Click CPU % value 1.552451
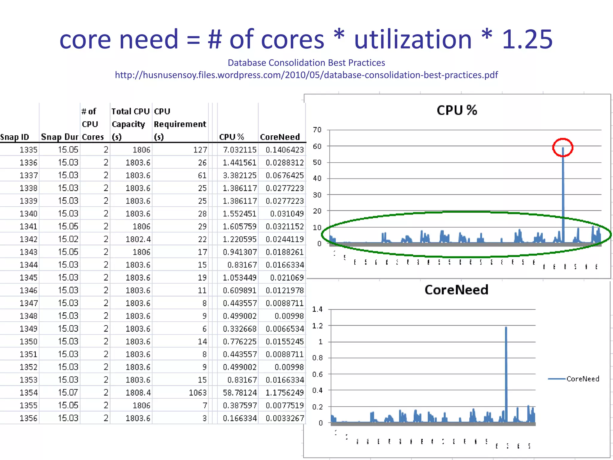613x460 pixels. point(240,214)
